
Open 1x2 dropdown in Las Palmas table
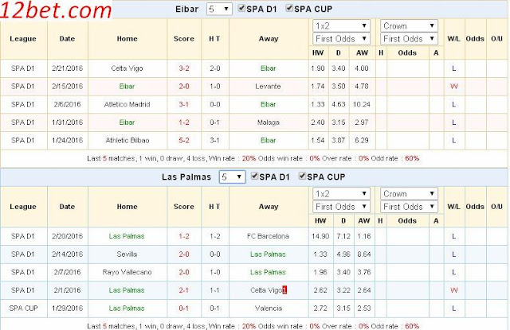click(x=341, y=194)
